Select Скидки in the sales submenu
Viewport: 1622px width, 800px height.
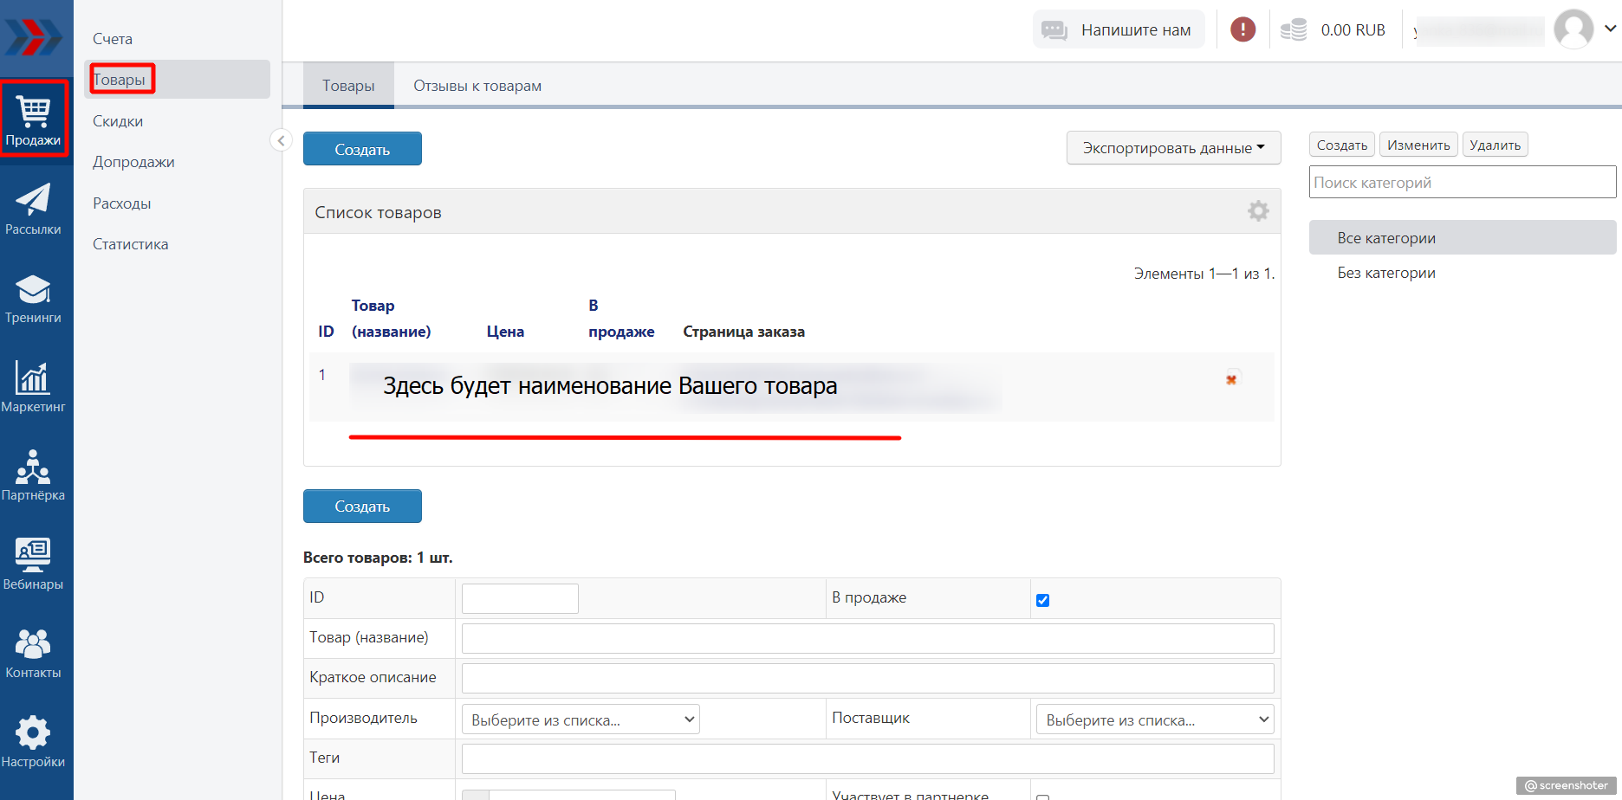pyautogui.click(x=118, y=121)
